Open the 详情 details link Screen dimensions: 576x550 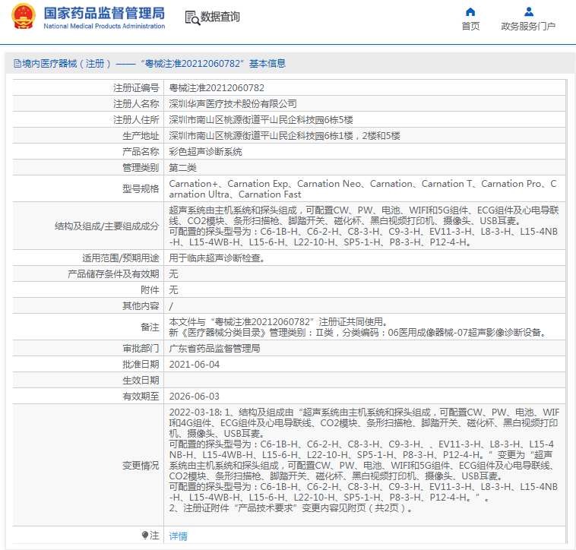[178, 536]
